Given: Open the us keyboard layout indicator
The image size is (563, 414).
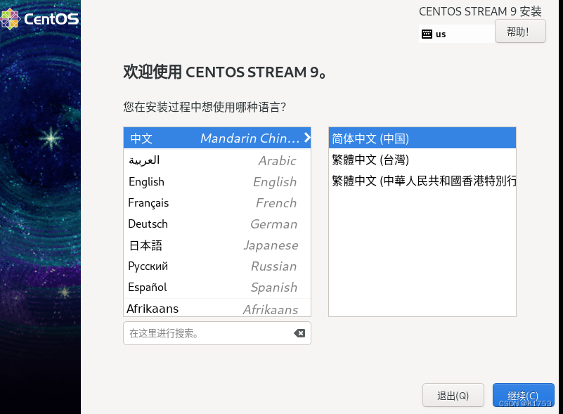Looking at the screenshot, I should (456, 34).
